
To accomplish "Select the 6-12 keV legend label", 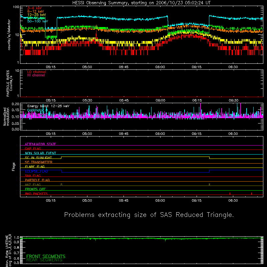I will (x=36, y=11).
